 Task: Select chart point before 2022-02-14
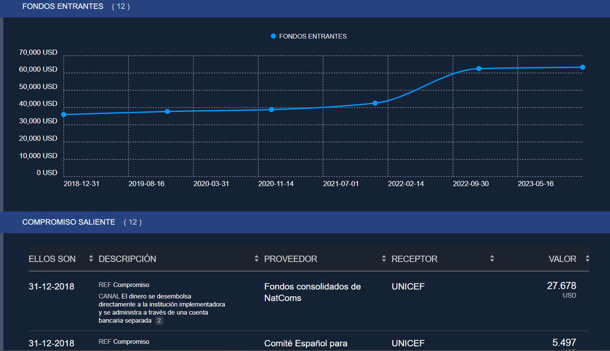375,103
